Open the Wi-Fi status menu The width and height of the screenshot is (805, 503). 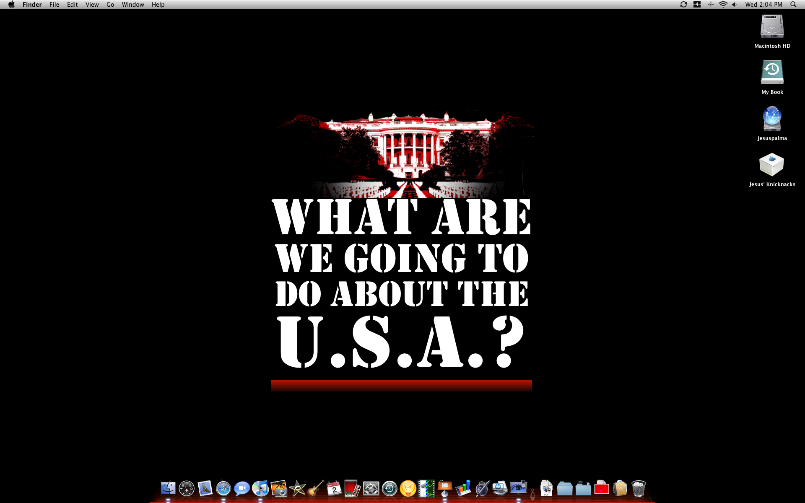click(x=723, y=5)
